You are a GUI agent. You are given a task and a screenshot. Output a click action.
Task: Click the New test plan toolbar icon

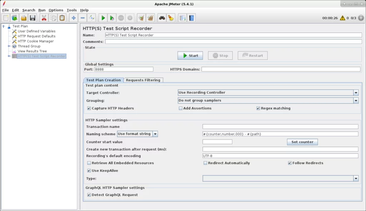[6, 18]
